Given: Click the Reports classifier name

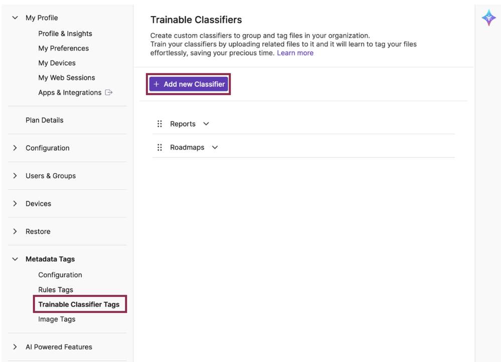Looking at the screenshot, I should tap(183, 124).
